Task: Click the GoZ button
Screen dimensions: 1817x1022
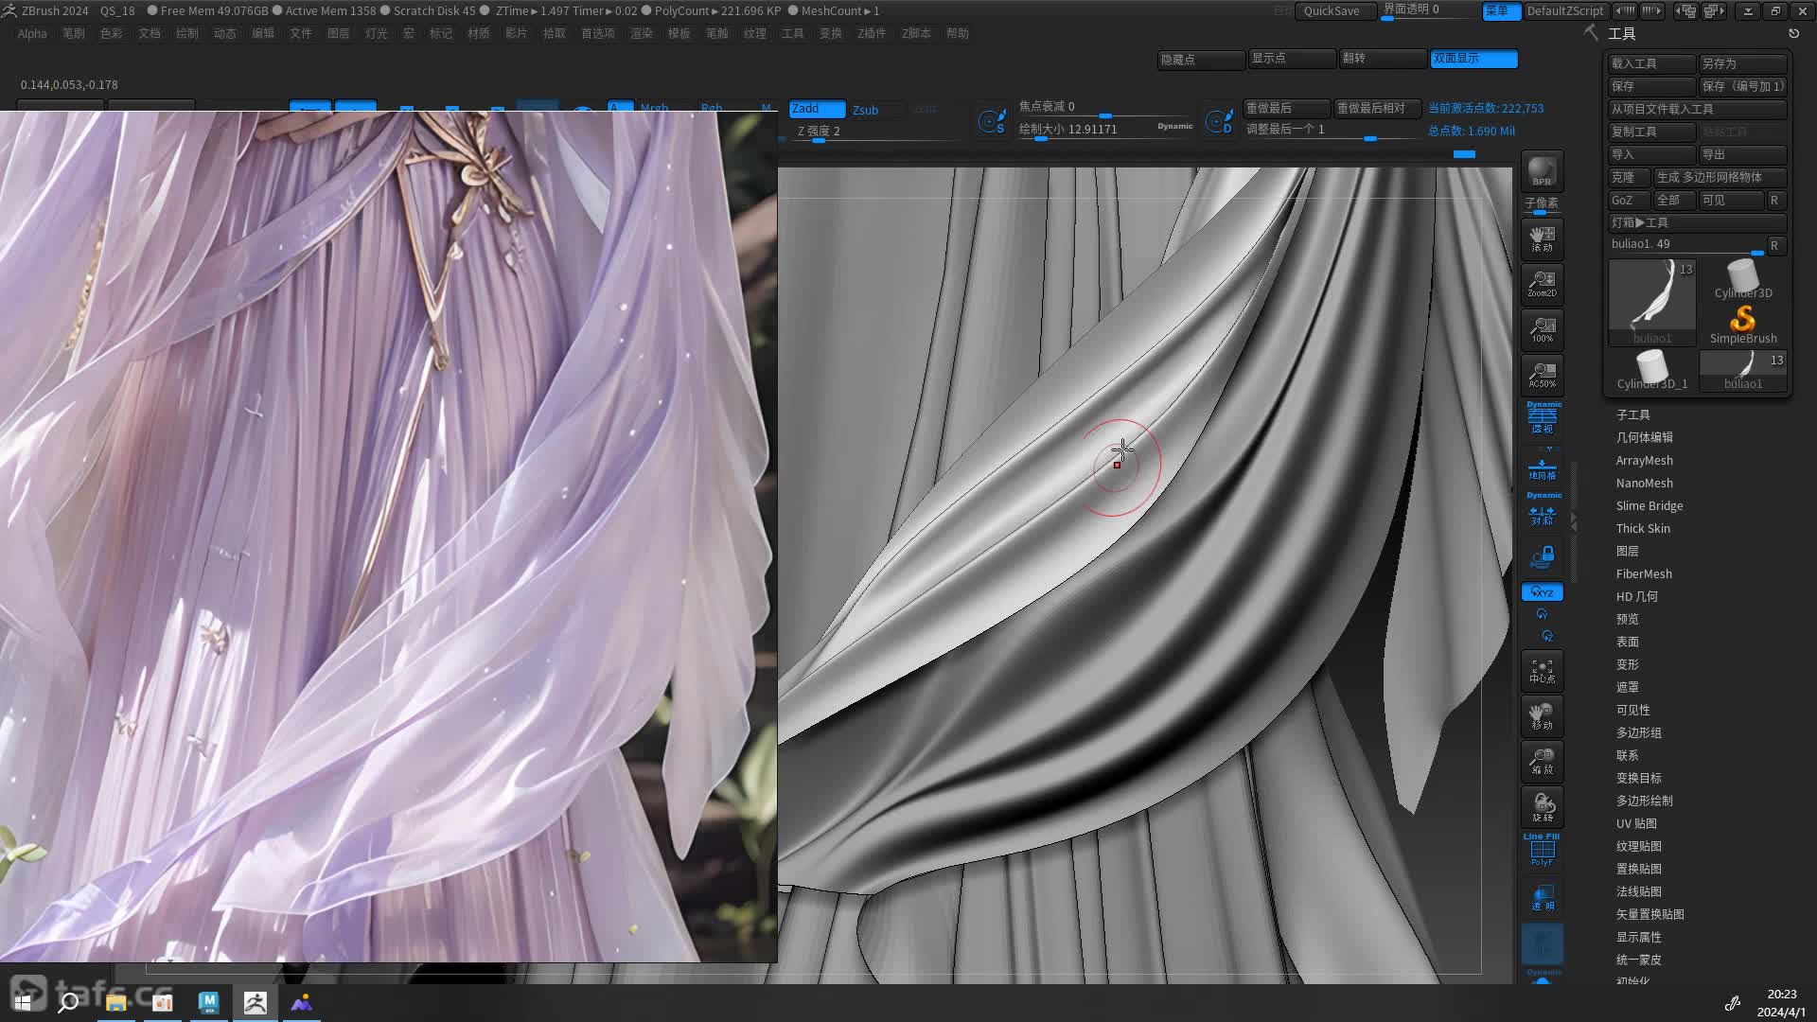Action: pos(1630,200)
